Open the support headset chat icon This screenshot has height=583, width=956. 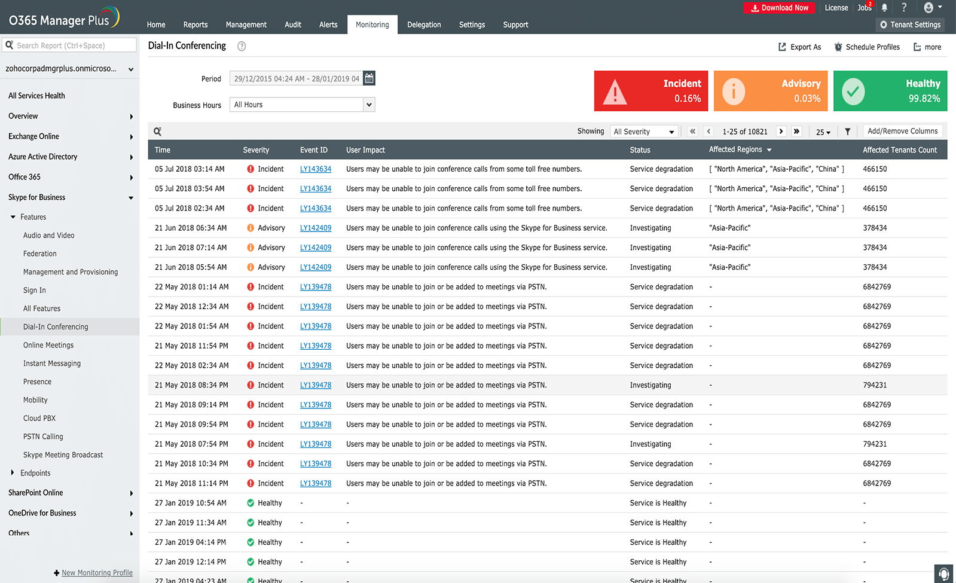tap(943, 573)
